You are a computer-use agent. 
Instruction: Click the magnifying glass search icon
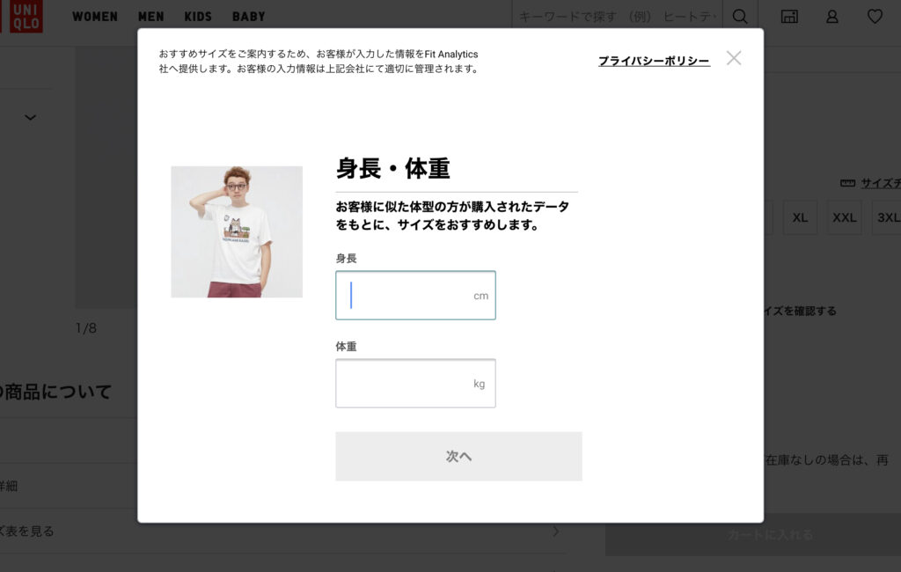tap(741, 17)
